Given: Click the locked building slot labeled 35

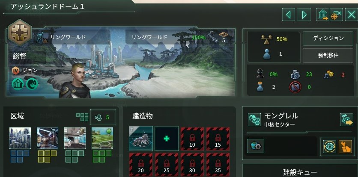Looking at the screenshot, I should click(x=218, y=165).
